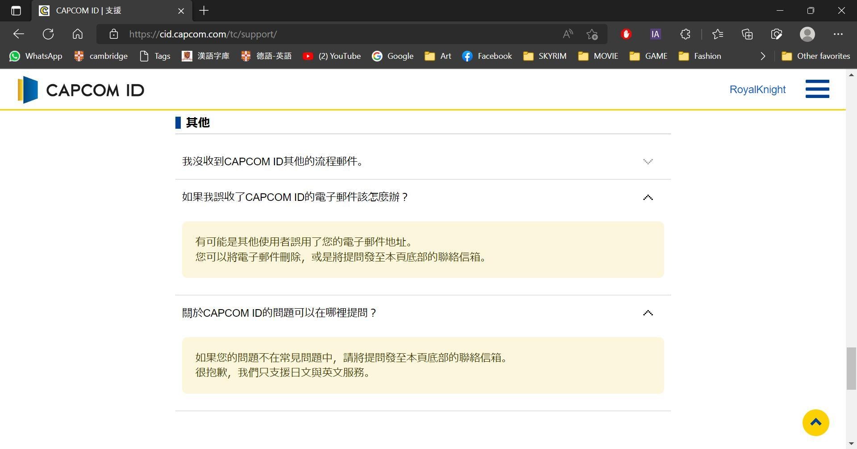Click the CAPCOM ID logo
Image resolution: width=857 pixels, height=449 pixels.
(81, 90)
